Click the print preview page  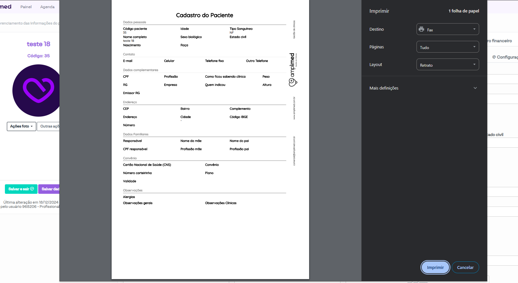(210, 235)
